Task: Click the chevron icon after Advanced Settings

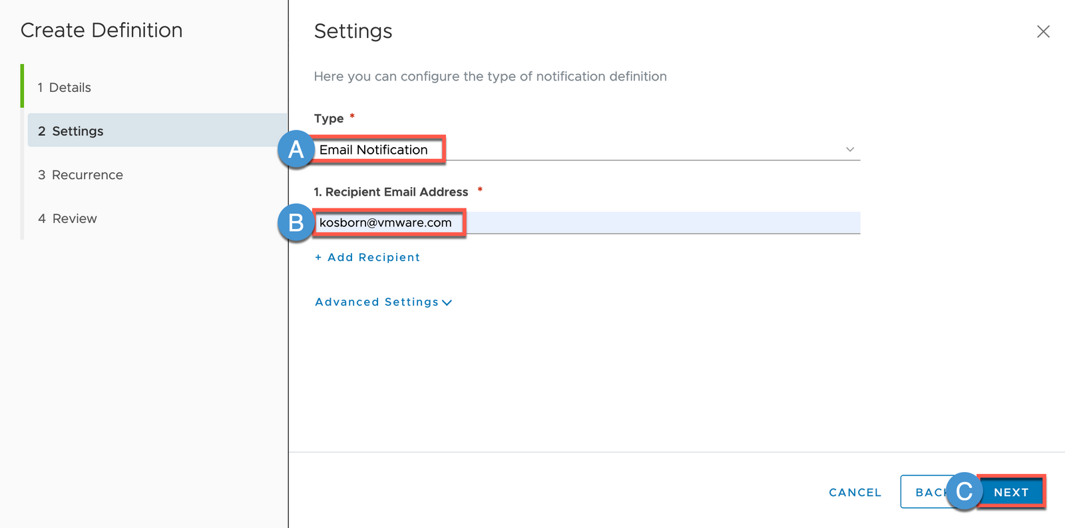Action: 447,303
